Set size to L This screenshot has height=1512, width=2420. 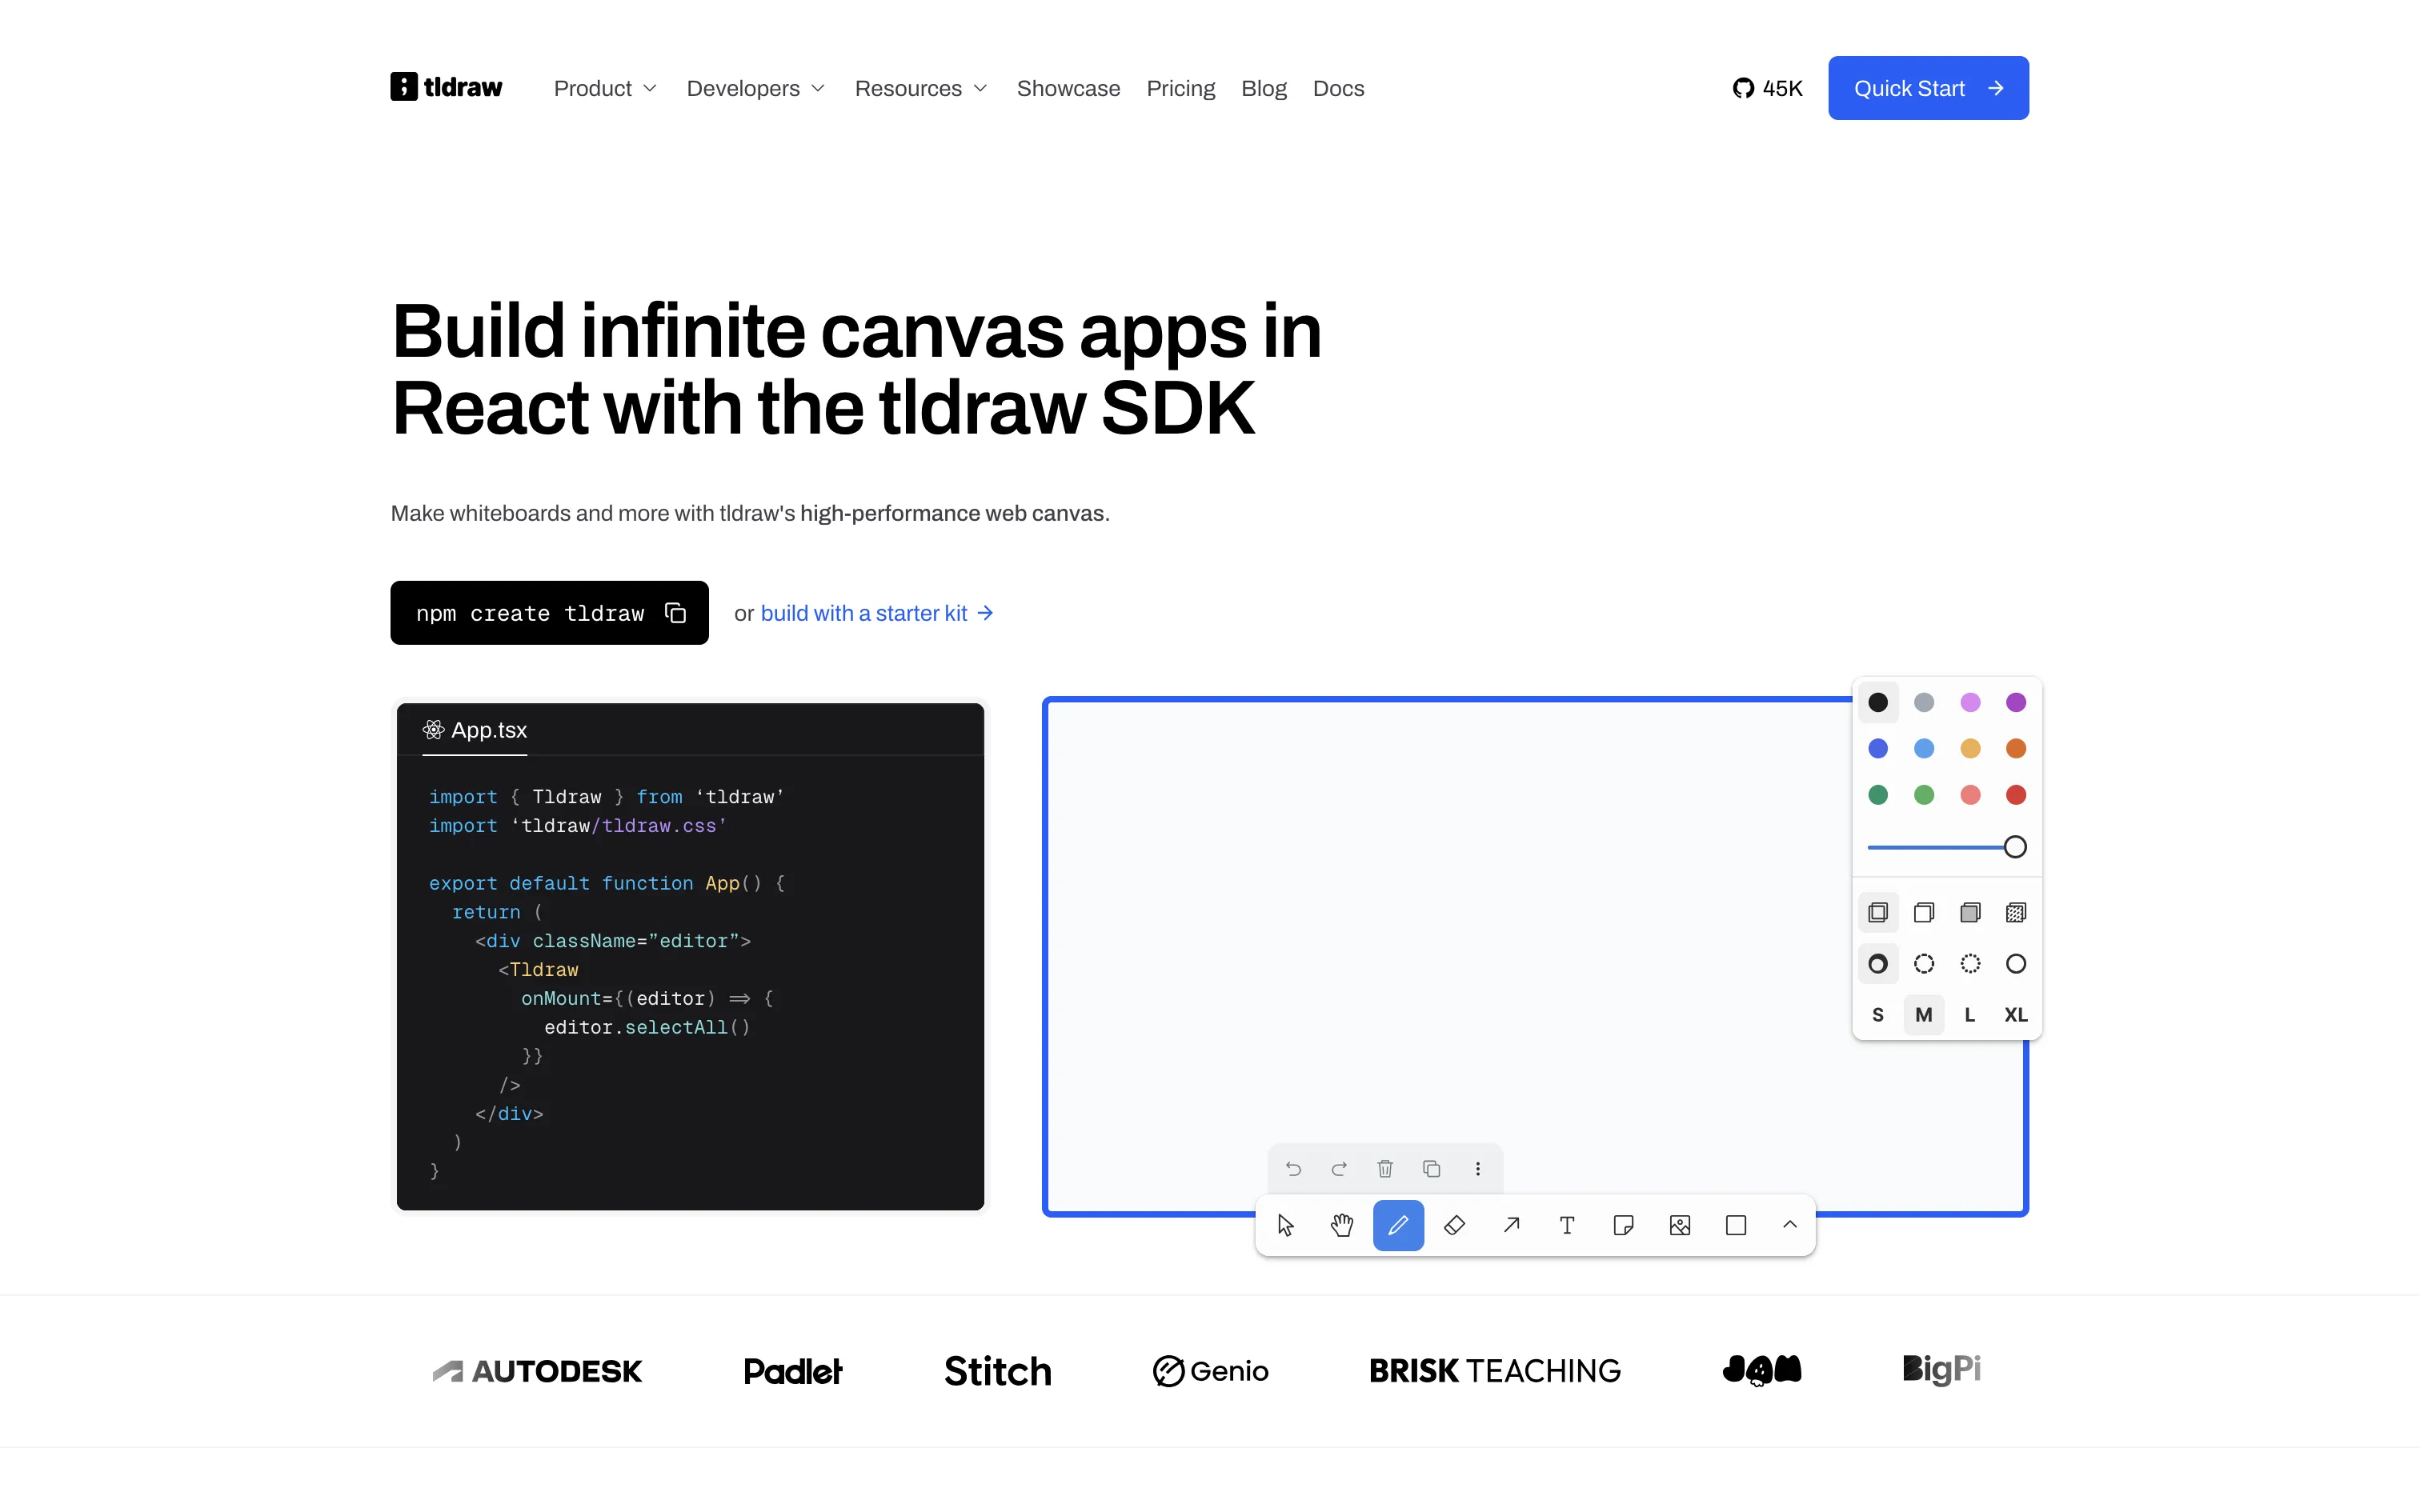[x=1970, y=1015]
